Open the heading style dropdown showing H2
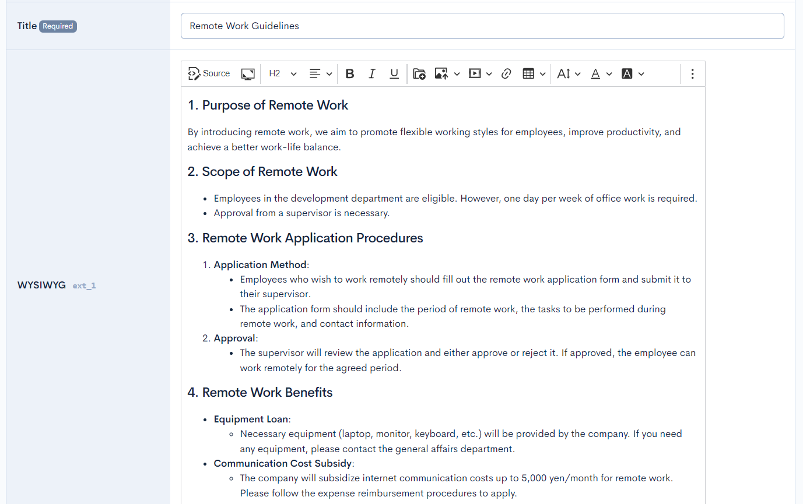The height and width of the screenshot is (504, 803). [282, 73]
